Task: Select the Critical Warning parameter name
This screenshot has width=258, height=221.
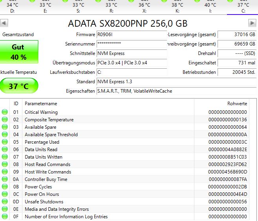Action: pos(41,112)
